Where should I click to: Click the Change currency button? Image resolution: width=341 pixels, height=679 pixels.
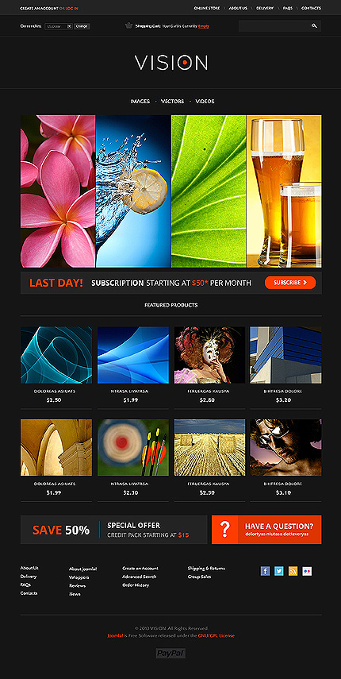(x=82, y=26)
